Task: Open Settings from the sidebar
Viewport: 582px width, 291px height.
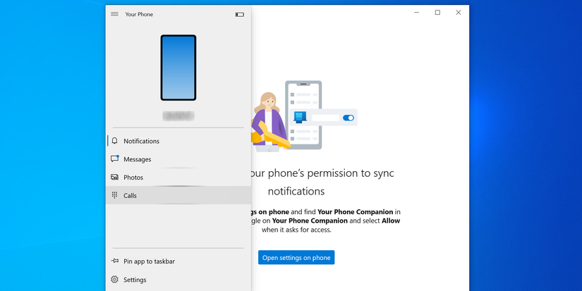Action: coord(178,280)
